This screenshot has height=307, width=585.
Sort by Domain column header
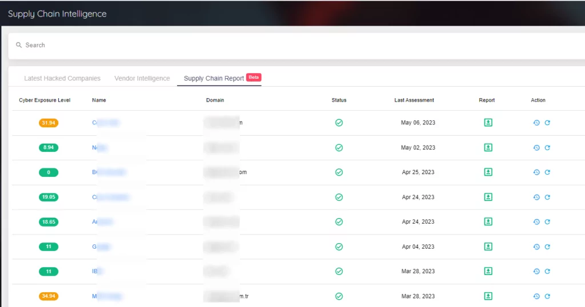click(x=215, y=100)
